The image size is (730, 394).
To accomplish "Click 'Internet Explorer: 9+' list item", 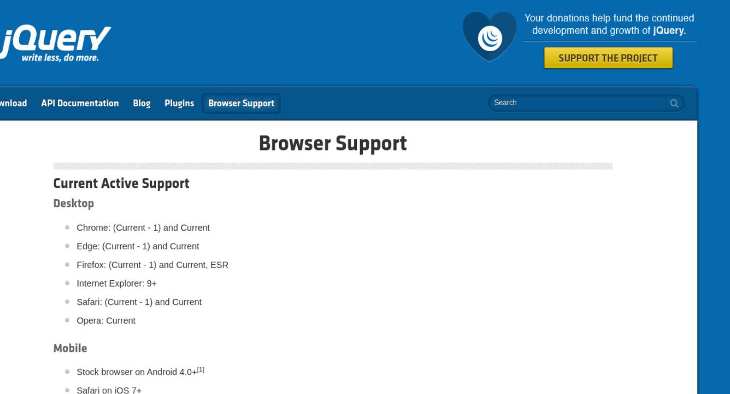I will pyautogui.click(x=117, y=283).
